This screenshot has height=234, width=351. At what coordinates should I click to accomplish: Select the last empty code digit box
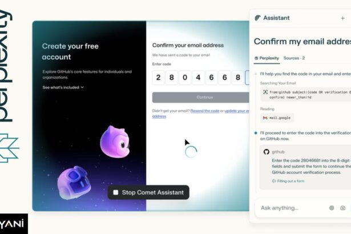(x=247, y=78)
